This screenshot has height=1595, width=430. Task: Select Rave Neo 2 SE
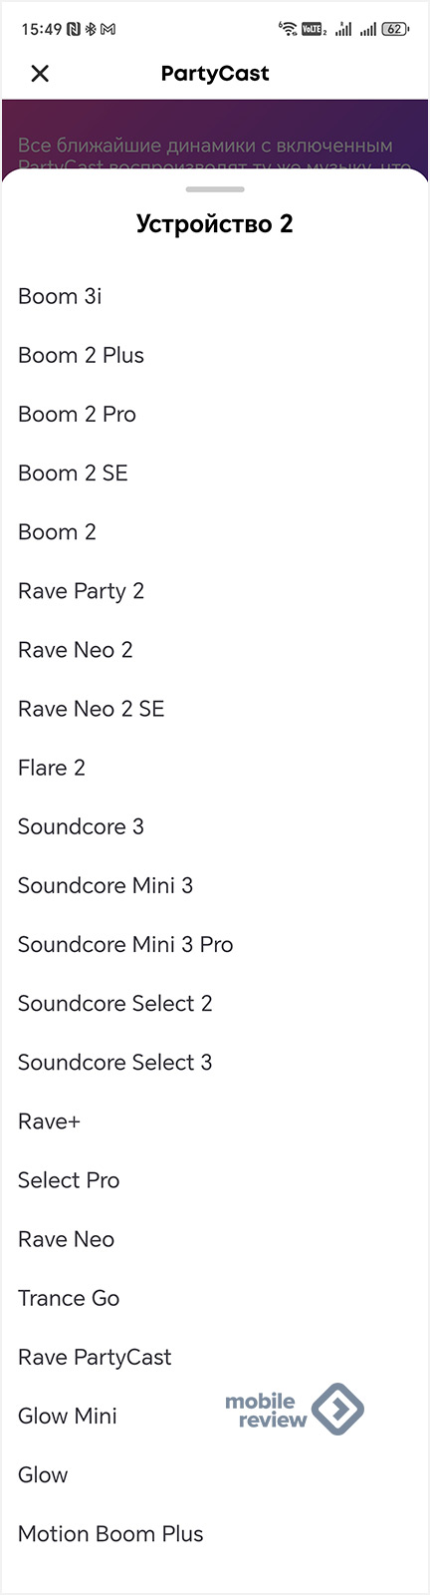(x=215, y=709)
